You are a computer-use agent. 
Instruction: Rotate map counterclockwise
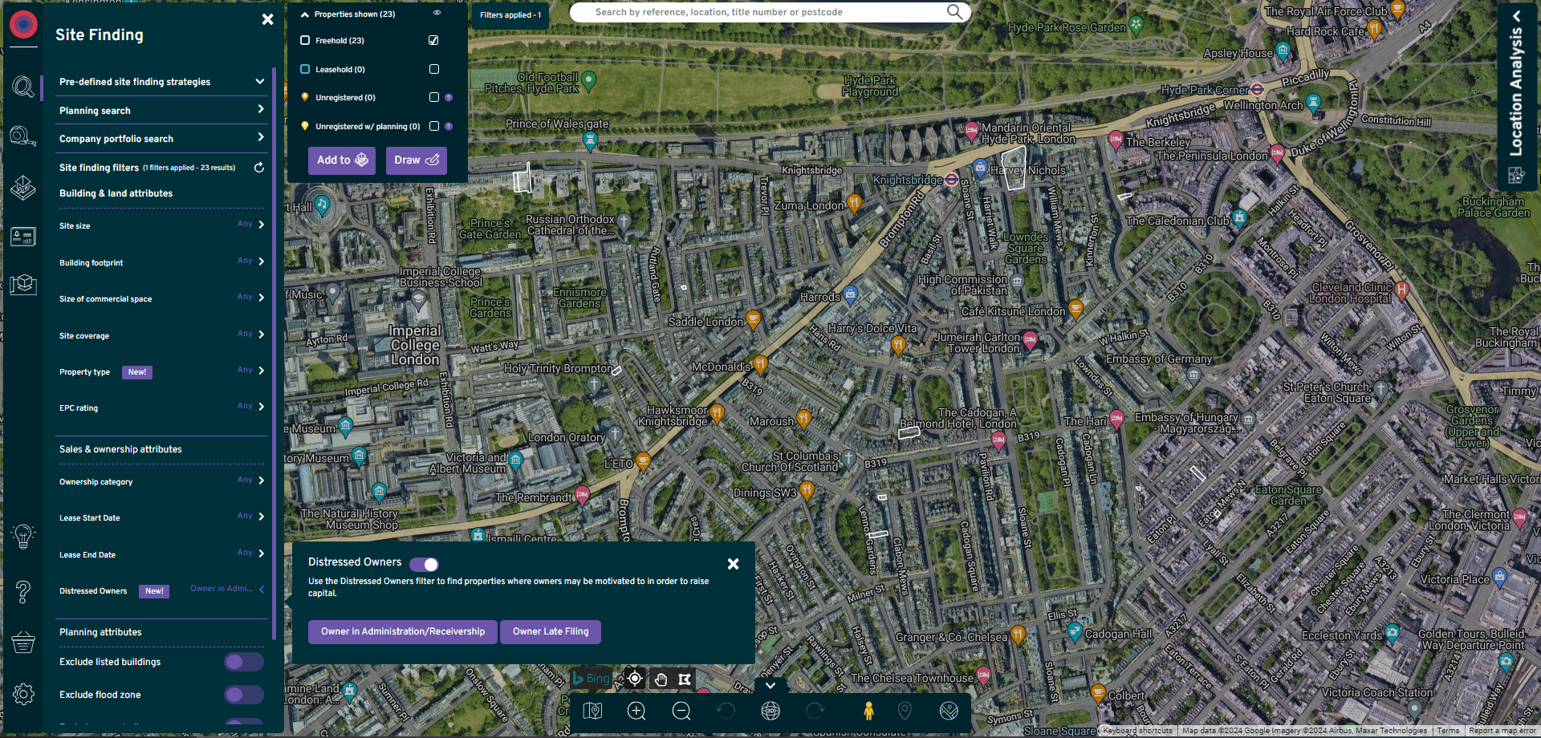click(x=726, y=711)
